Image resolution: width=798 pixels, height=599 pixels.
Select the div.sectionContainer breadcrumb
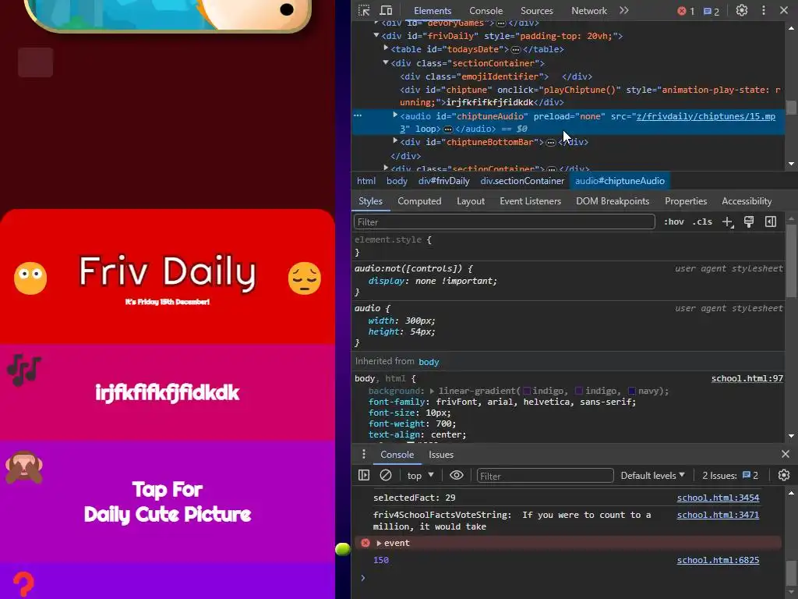[x=522, y=181]
